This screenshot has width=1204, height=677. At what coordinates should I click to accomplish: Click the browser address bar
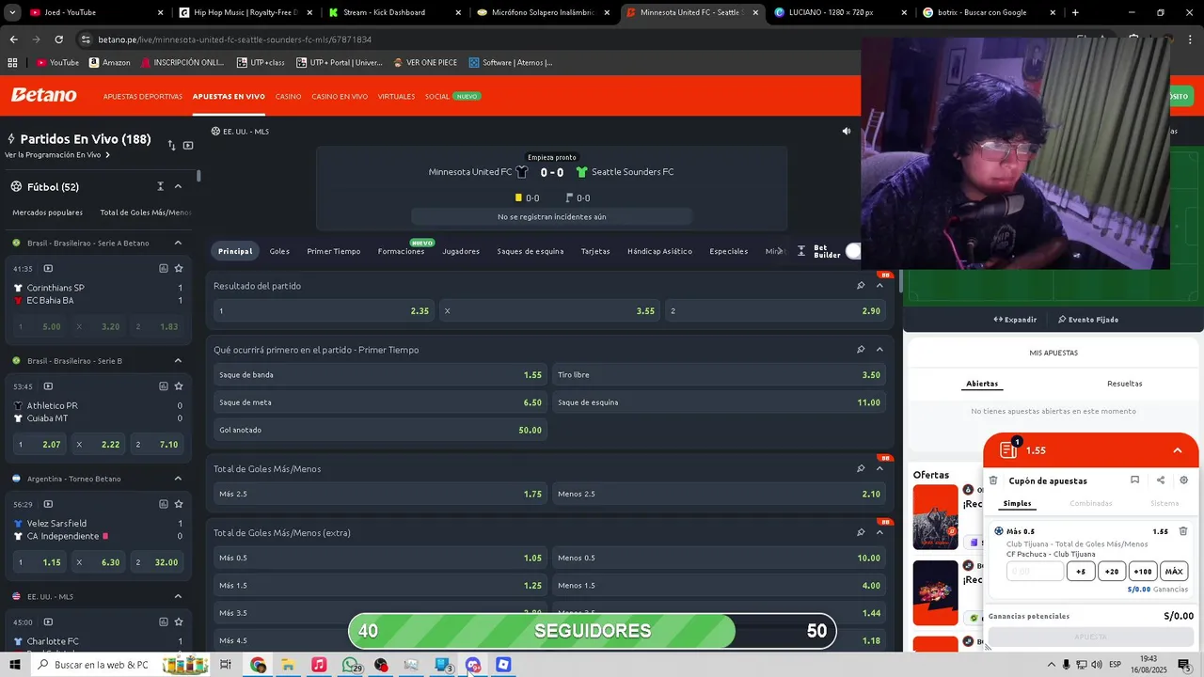tap(470, 39)
